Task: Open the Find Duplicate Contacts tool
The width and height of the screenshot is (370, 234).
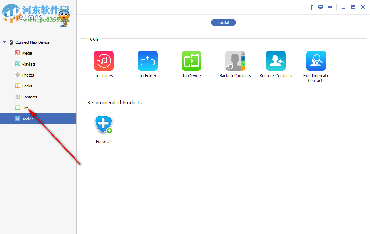Action: coord(316,60)
